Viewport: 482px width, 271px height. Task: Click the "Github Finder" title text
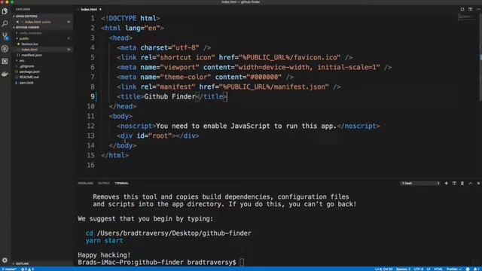[x=169, y=97]
